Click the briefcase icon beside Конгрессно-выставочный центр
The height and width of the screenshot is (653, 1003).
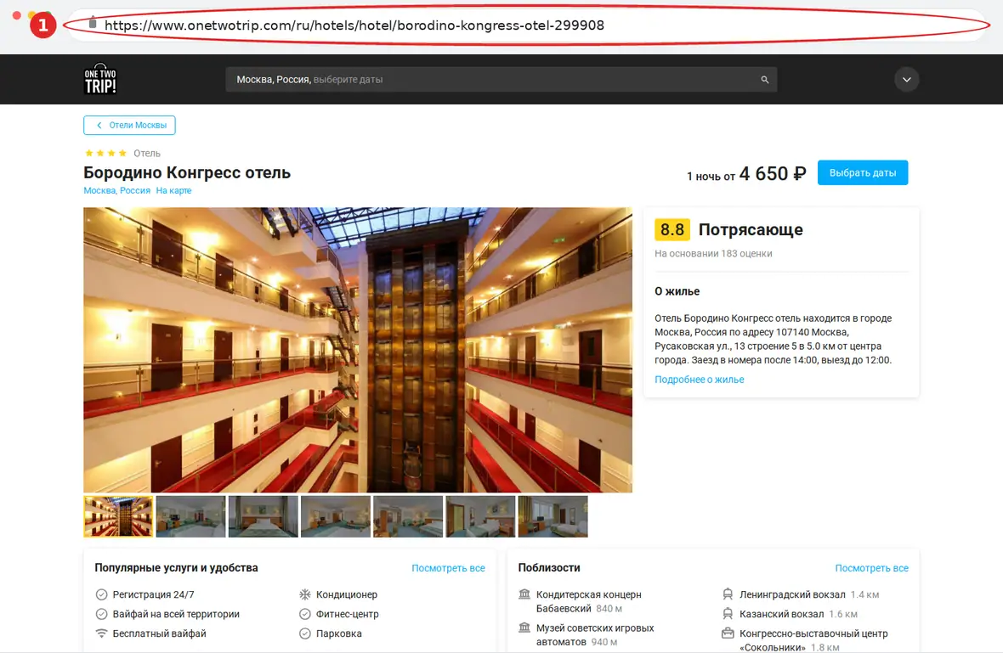pos(728,633)
